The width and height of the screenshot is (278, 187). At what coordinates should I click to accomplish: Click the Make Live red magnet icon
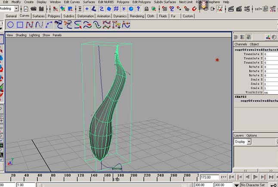(x=195, y=9)
